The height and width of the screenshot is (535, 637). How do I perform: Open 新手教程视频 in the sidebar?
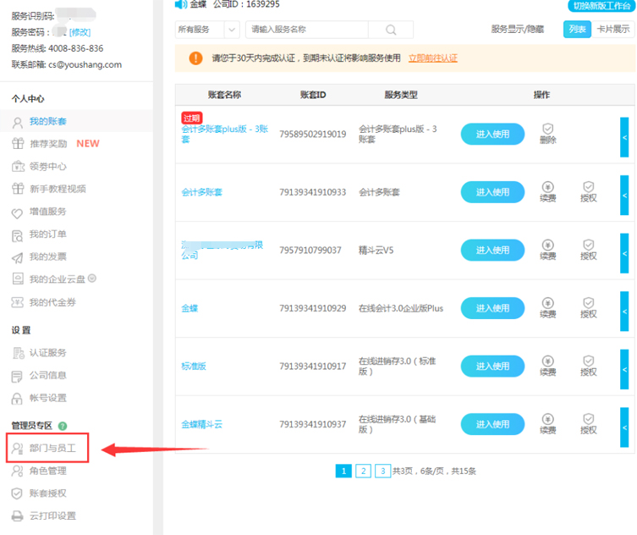point(58,189)
